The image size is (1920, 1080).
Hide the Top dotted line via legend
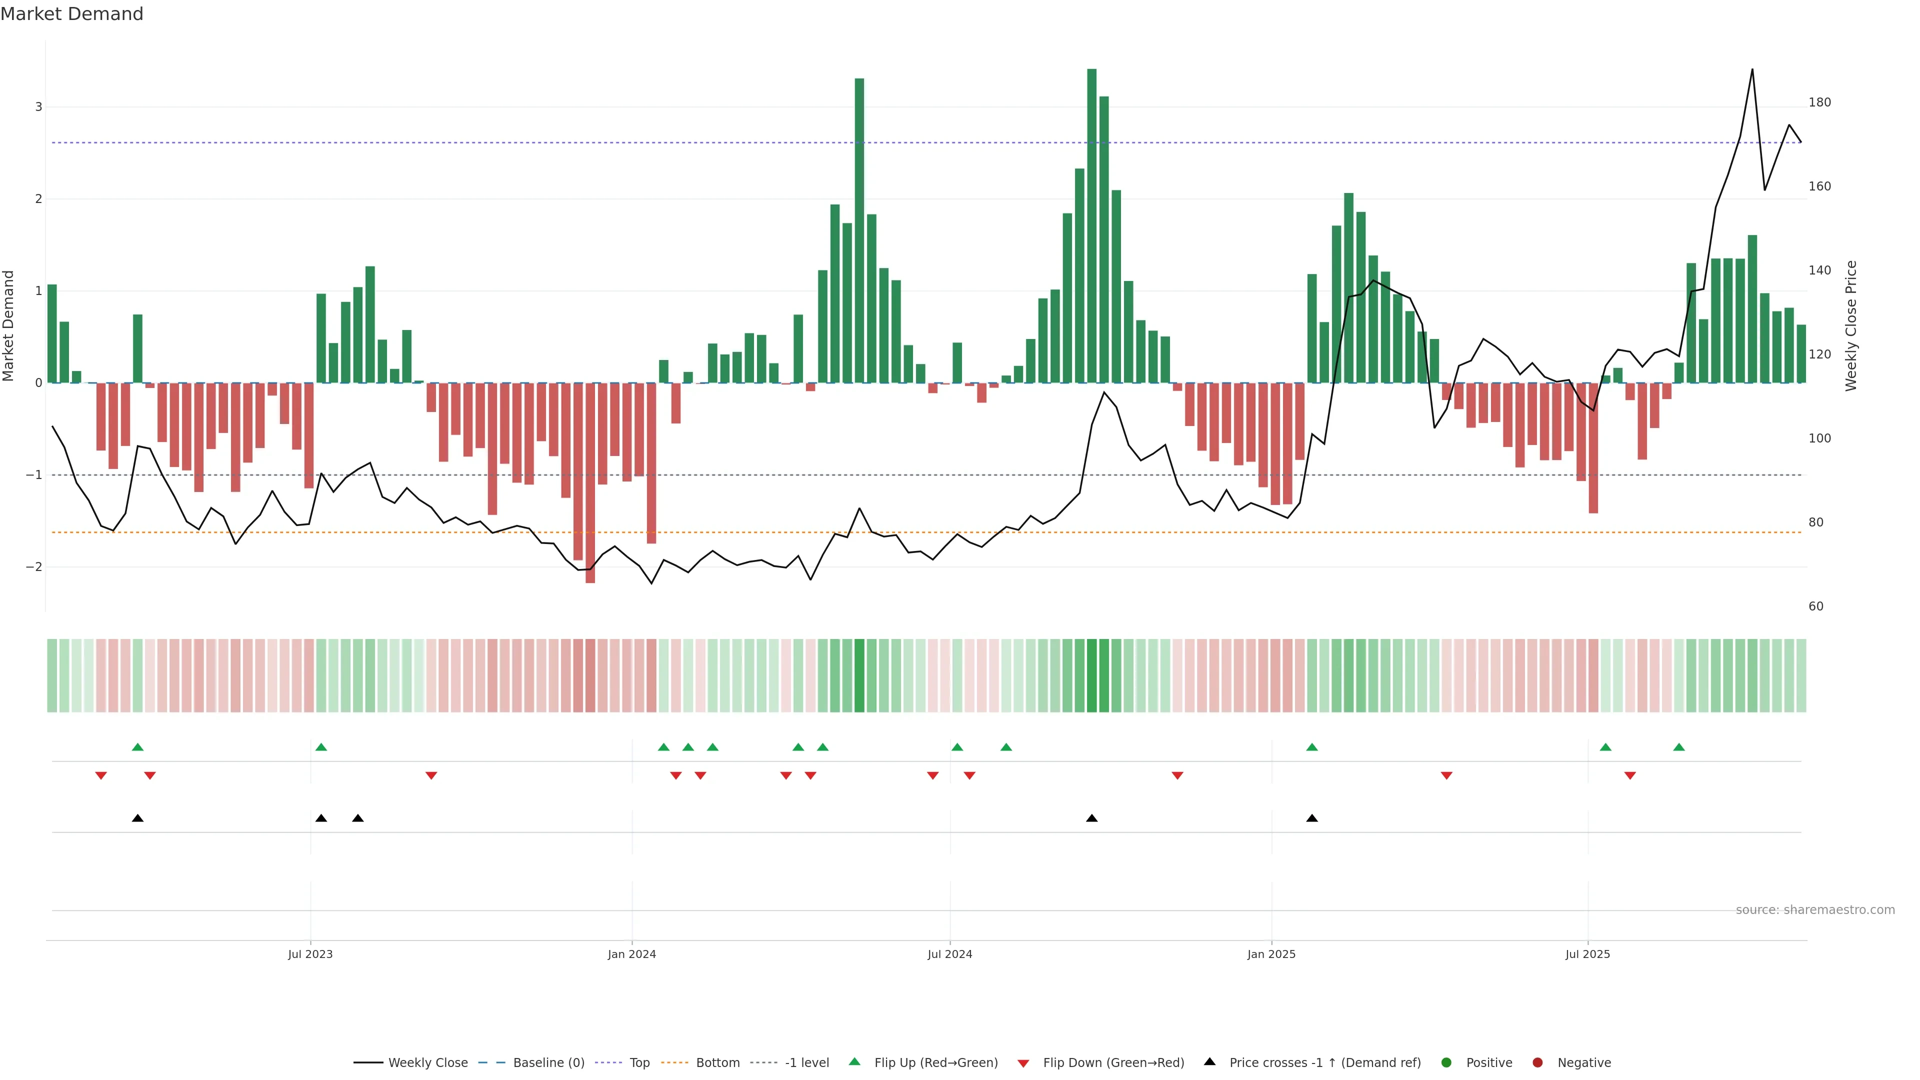(639, 1062)
